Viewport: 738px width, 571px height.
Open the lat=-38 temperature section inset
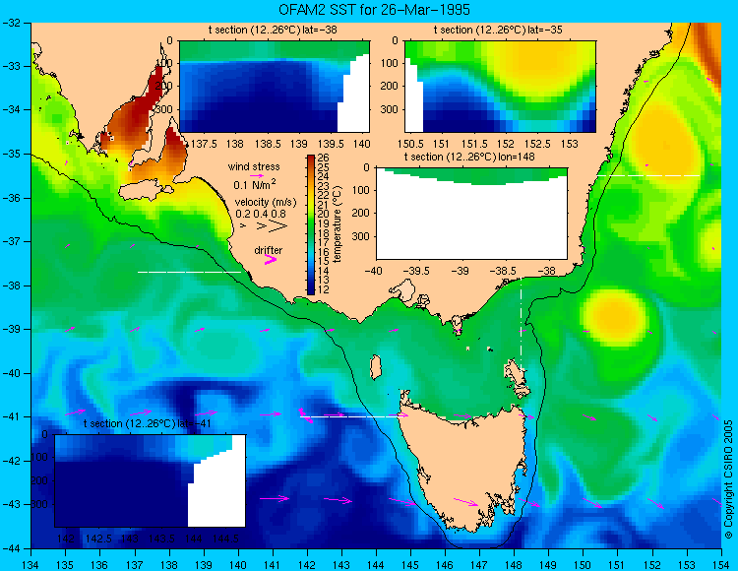(x=275, y=87)
